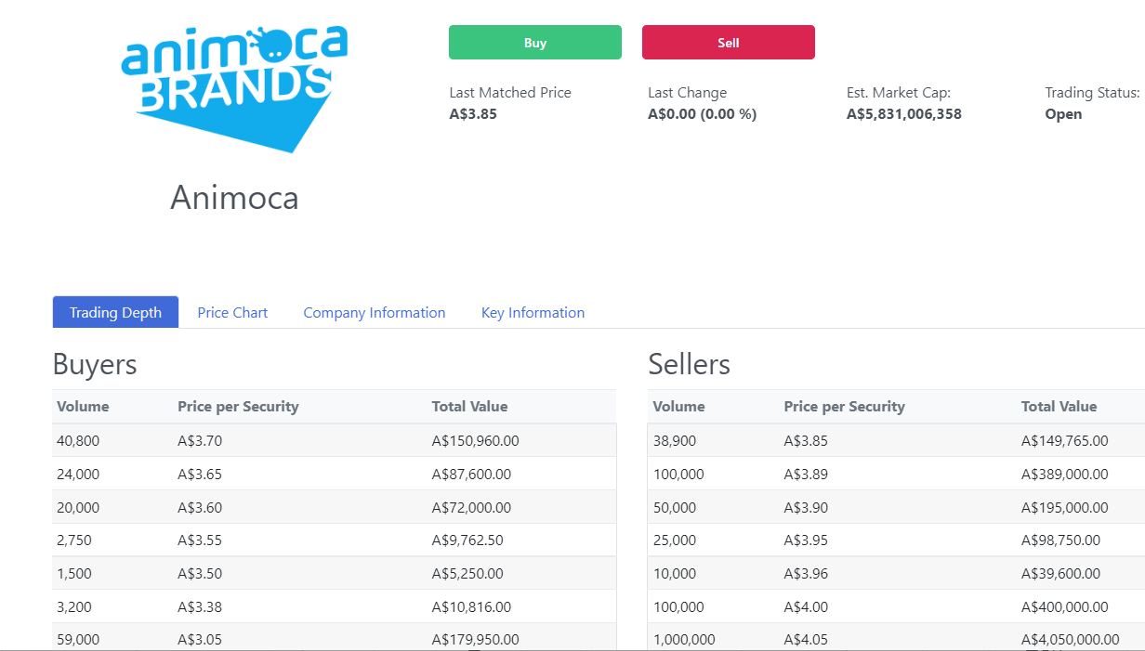This screenshot has width=1145, height=651.
Task: Select buyer volume 2,750
Action: pos(74,540)
